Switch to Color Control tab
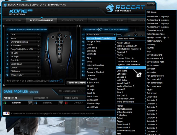 click(x=100, y=20)
